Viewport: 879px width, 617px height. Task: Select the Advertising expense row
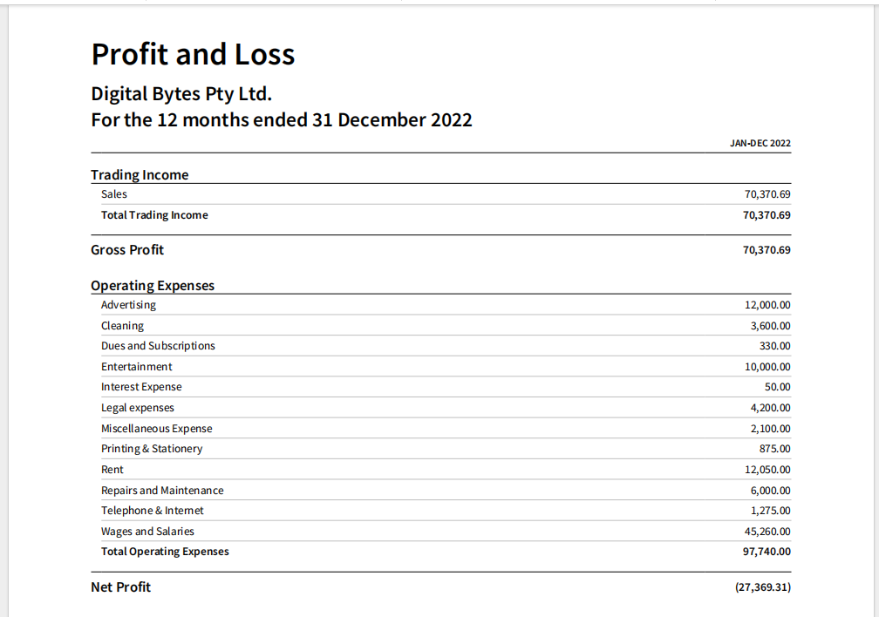click(129, 305)
